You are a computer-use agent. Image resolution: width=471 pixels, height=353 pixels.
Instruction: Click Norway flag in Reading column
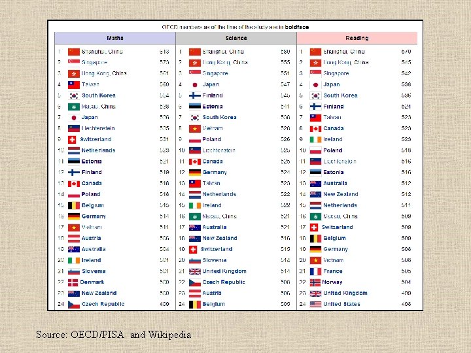point(315,282)
